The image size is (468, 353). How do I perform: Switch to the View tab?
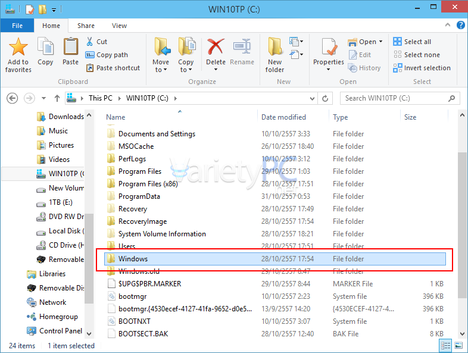click(x=120, y=26)
